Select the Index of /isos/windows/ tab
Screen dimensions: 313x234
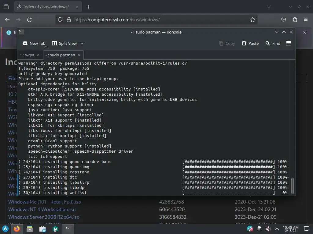tap(46, 7)
